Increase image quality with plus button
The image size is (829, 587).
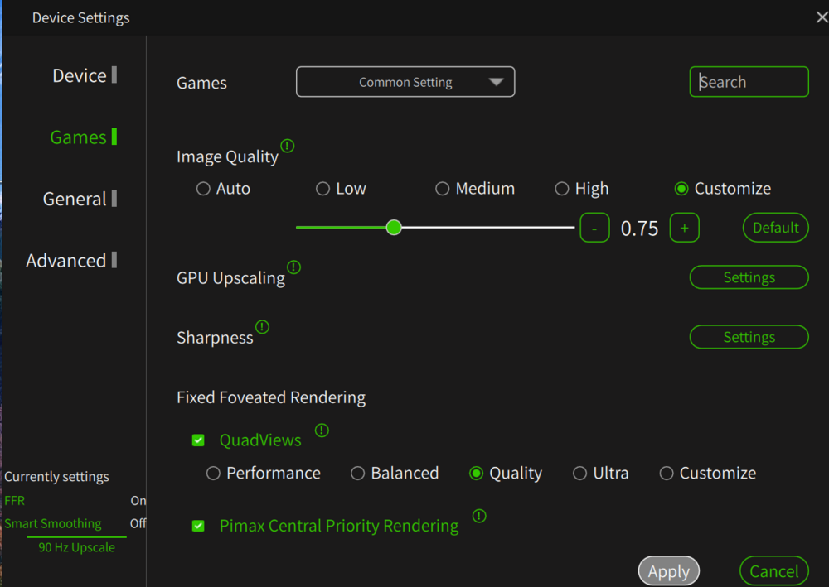[x=684, y=228]
